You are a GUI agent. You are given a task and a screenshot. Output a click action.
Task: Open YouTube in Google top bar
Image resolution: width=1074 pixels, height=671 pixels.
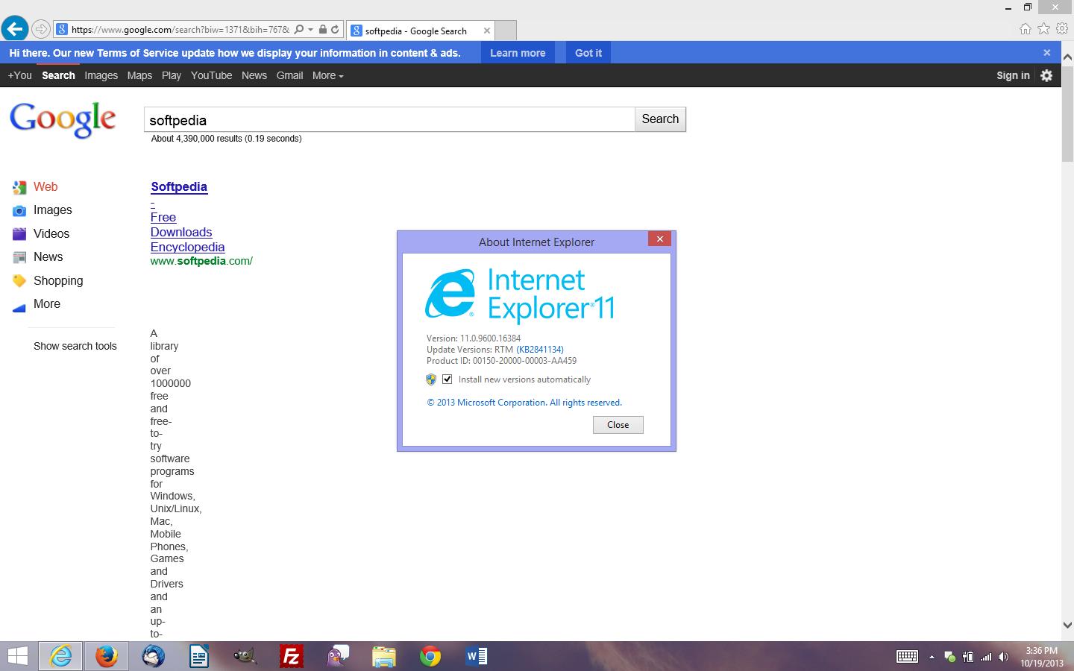coord(211,75)
